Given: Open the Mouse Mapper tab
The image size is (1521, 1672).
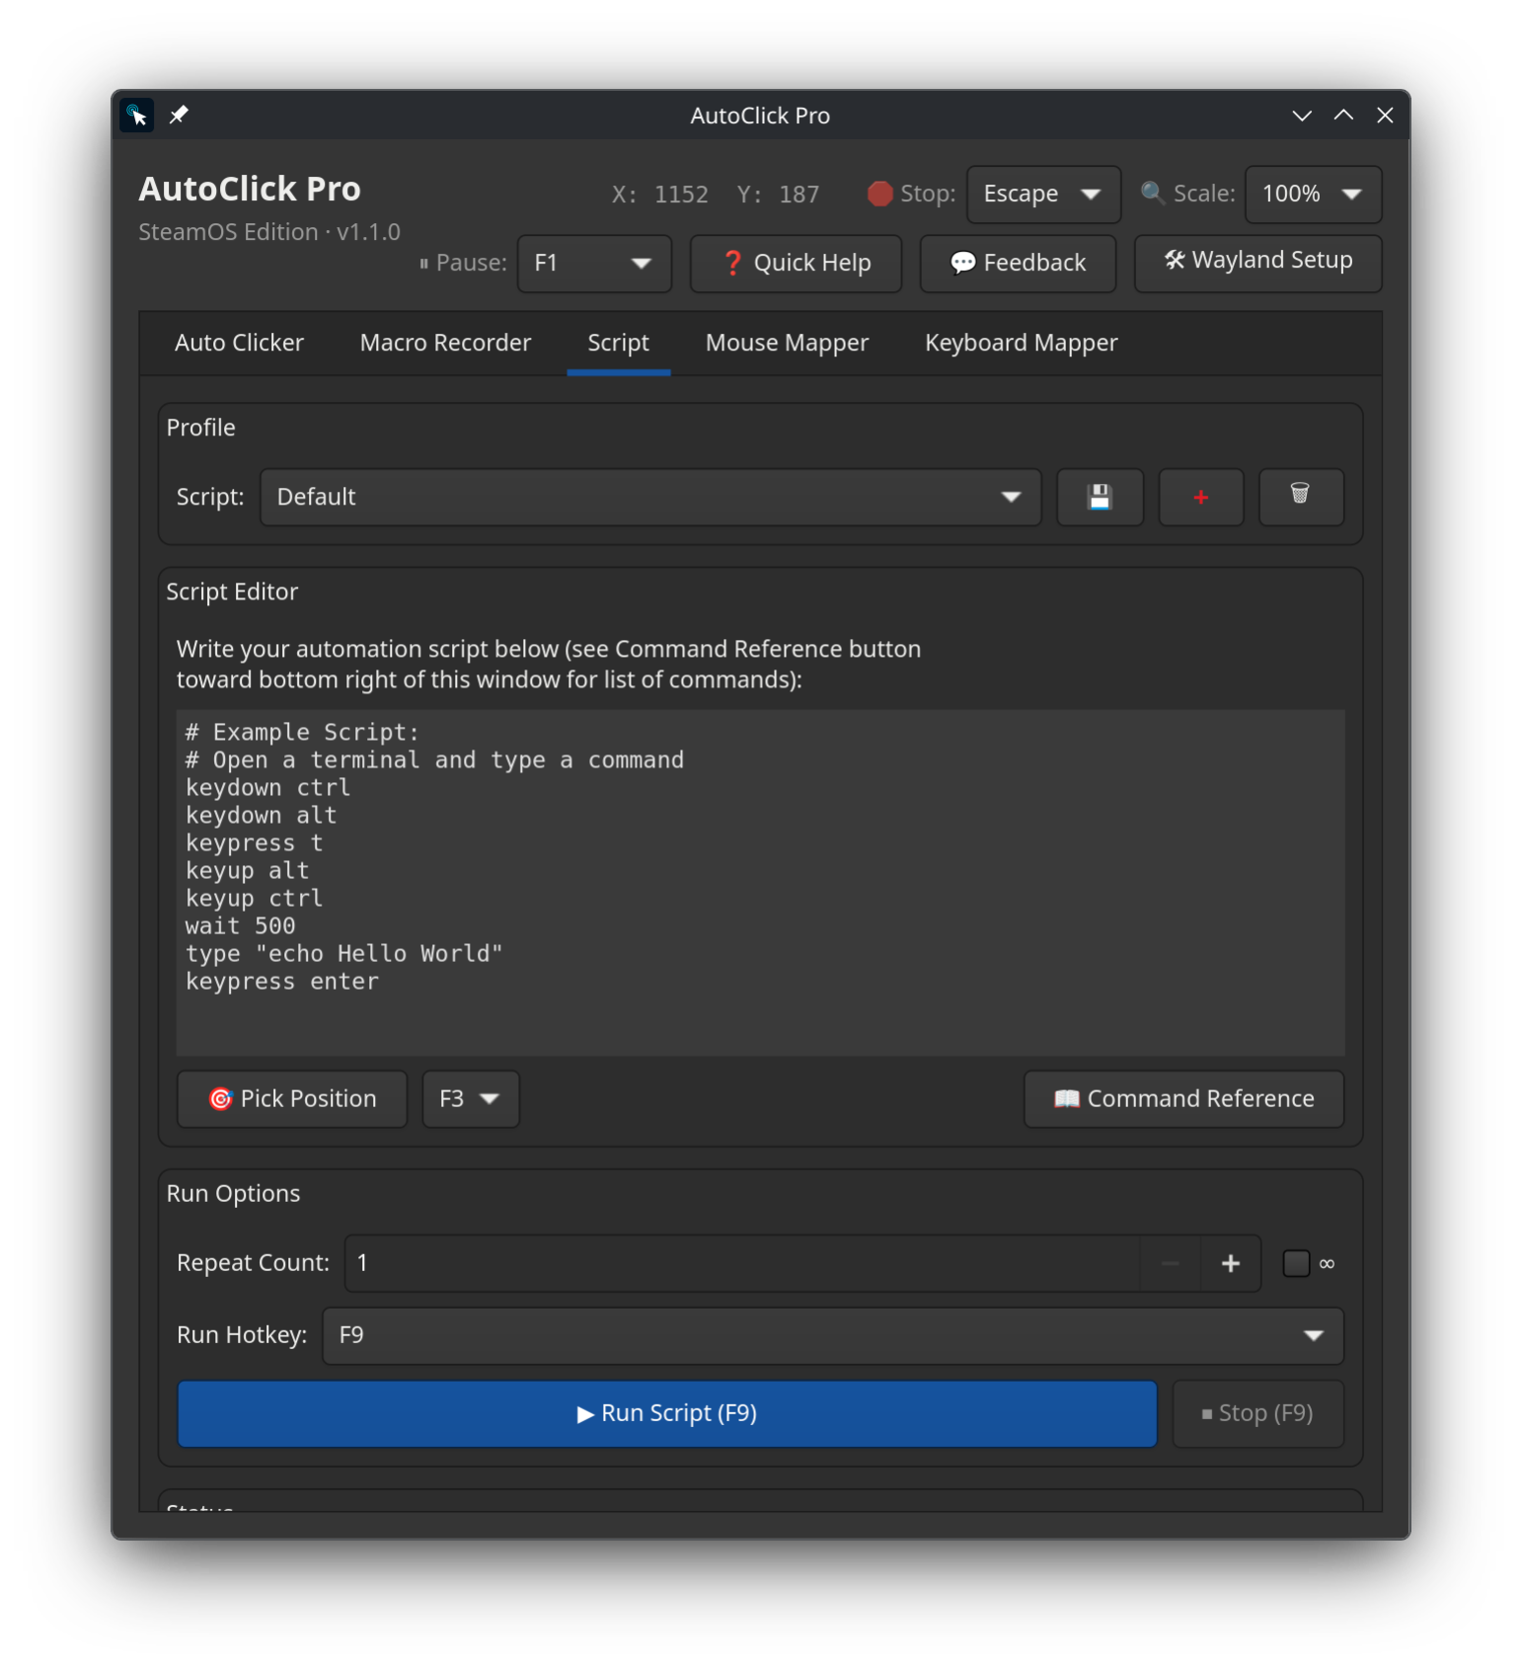Looking at the screenshot, I should point(787,343).
